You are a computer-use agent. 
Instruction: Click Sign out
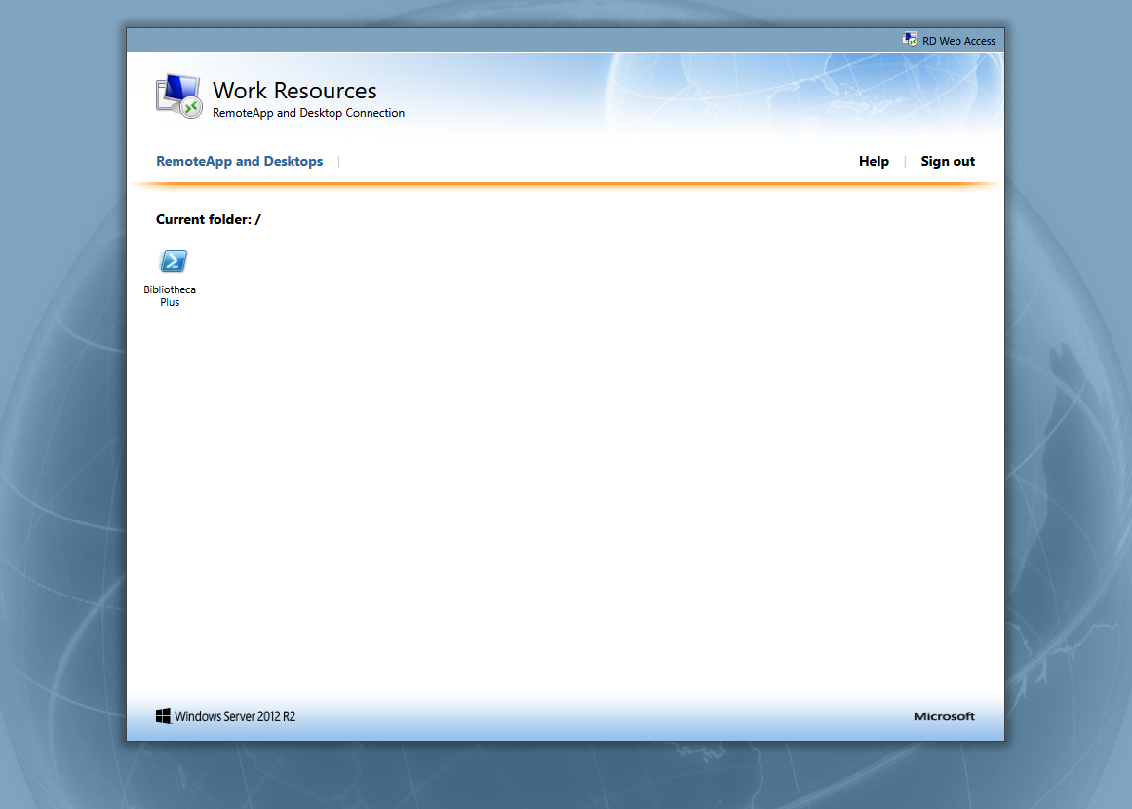pyautogui.click(x=947, y=161)
